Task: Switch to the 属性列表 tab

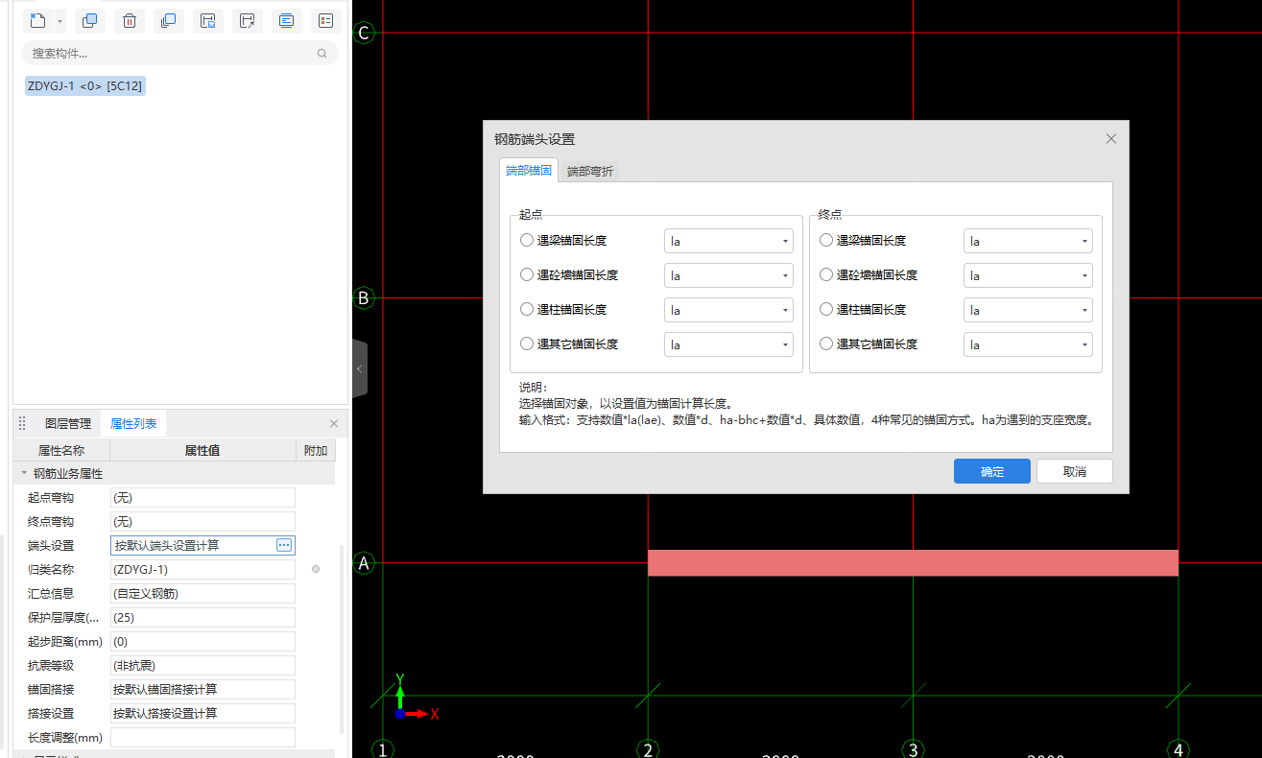Action: (133, 423)
